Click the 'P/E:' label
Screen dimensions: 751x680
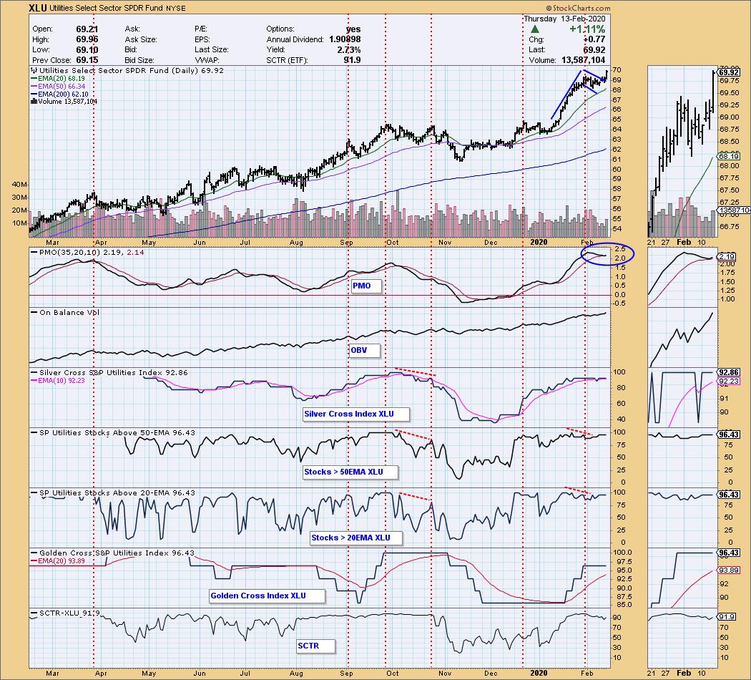point(202,29)
